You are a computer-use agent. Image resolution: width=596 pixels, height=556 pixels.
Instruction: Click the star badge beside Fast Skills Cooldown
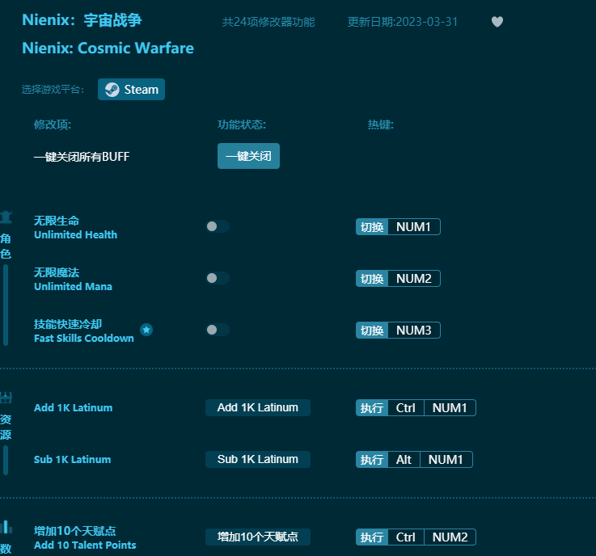pos(146,330)
